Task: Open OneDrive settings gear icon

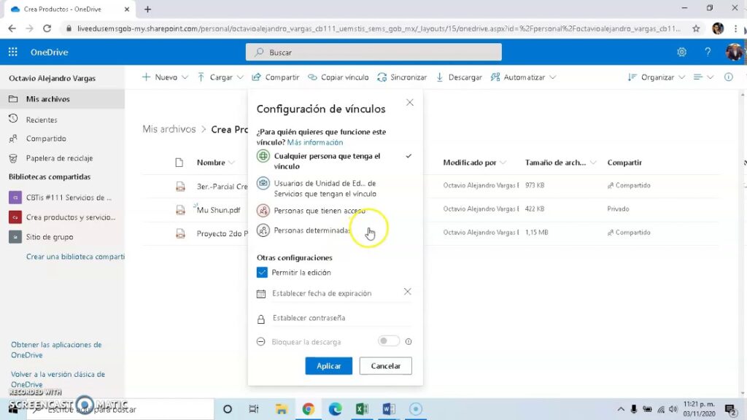Action: click(681, 52)
